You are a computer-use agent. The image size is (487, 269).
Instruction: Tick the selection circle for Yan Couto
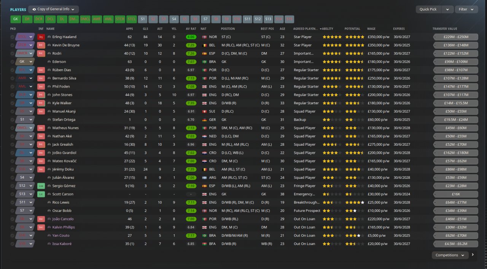(13, 236)
